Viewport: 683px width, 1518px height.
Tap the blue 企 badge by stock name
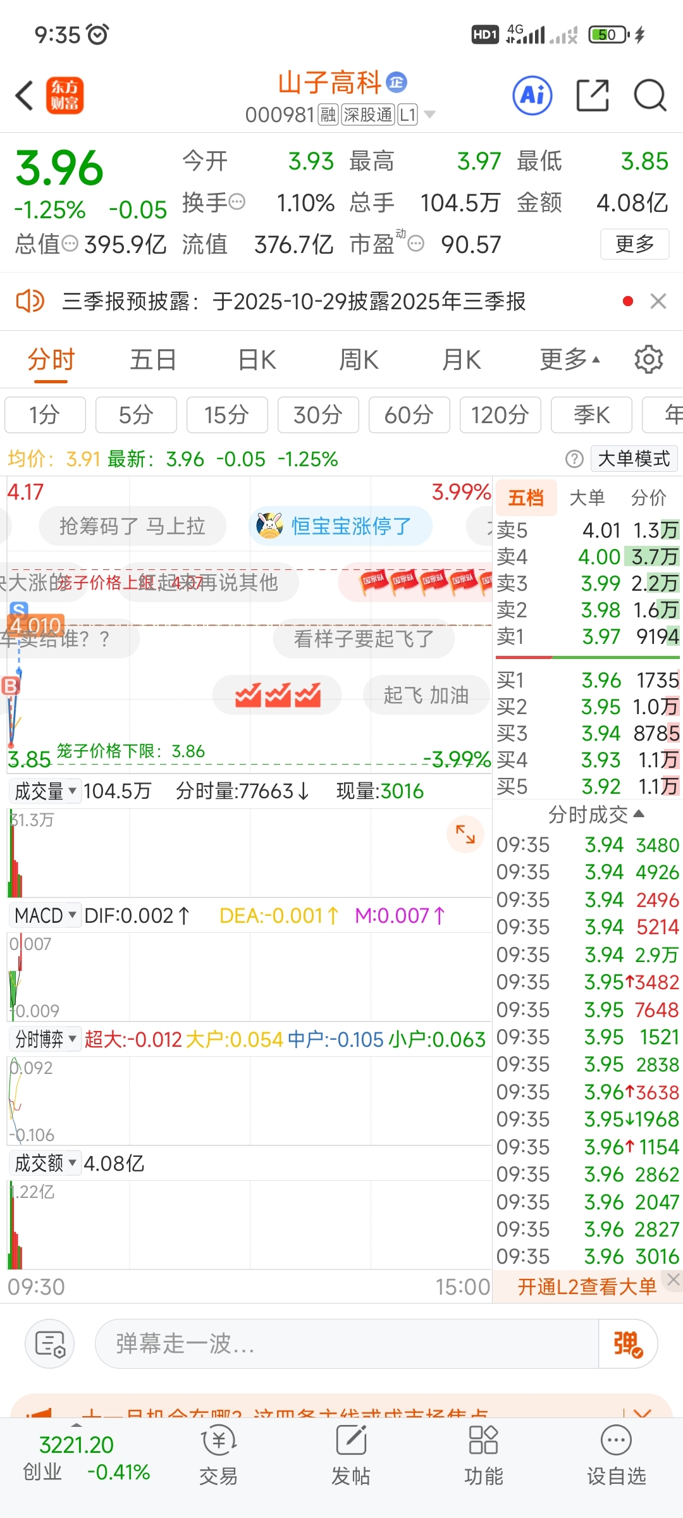[397, 82]
